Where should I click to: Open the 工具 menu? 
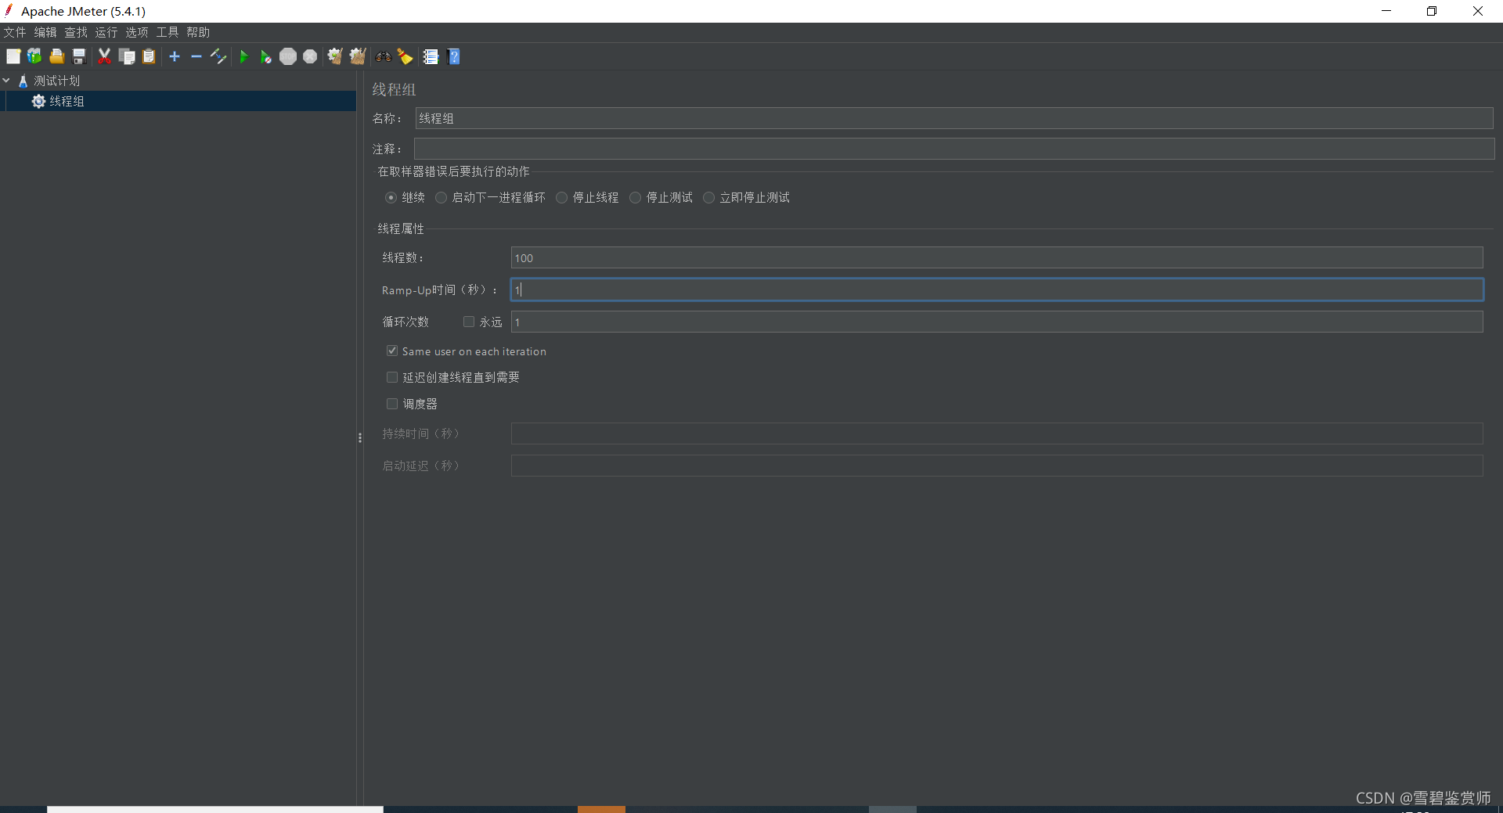(168, 32)
